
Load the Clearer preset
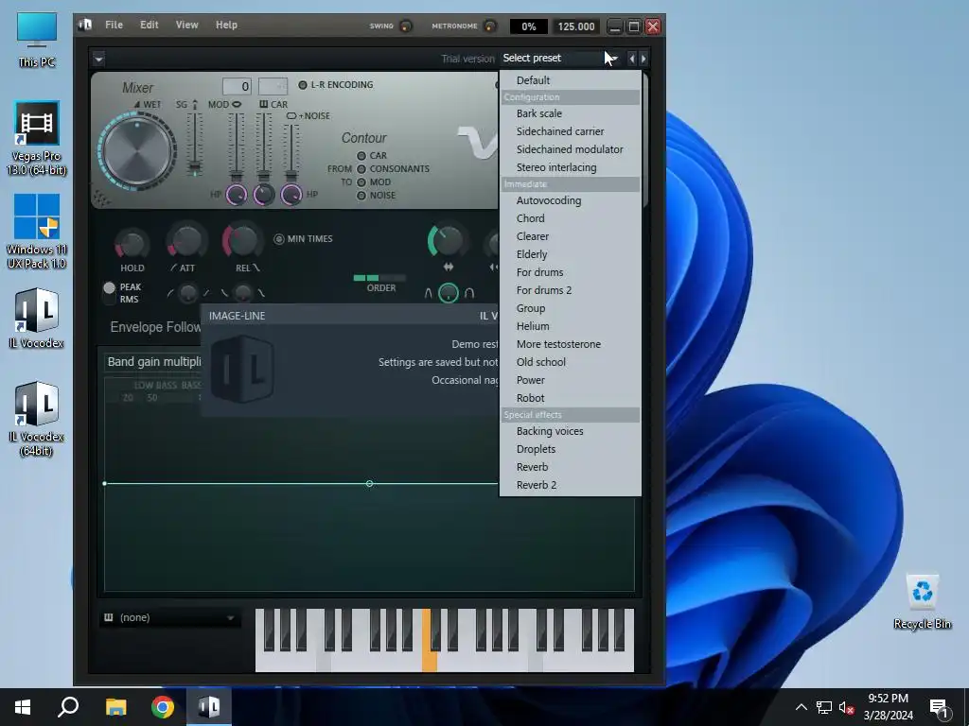point(570,236)
